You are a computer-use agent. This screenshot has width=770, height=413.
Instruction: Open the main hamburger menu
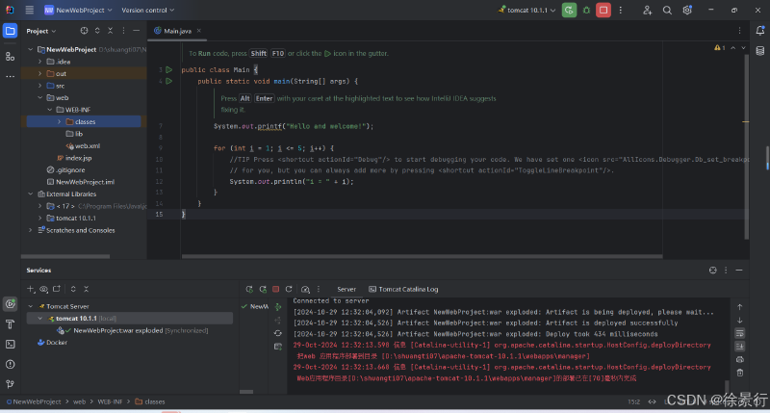(x=30, y=10)
